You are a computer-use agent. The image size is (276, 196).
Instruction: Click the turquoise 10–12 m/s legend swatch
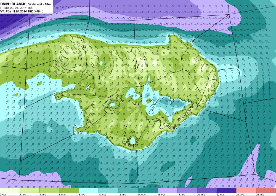(108, 190)
